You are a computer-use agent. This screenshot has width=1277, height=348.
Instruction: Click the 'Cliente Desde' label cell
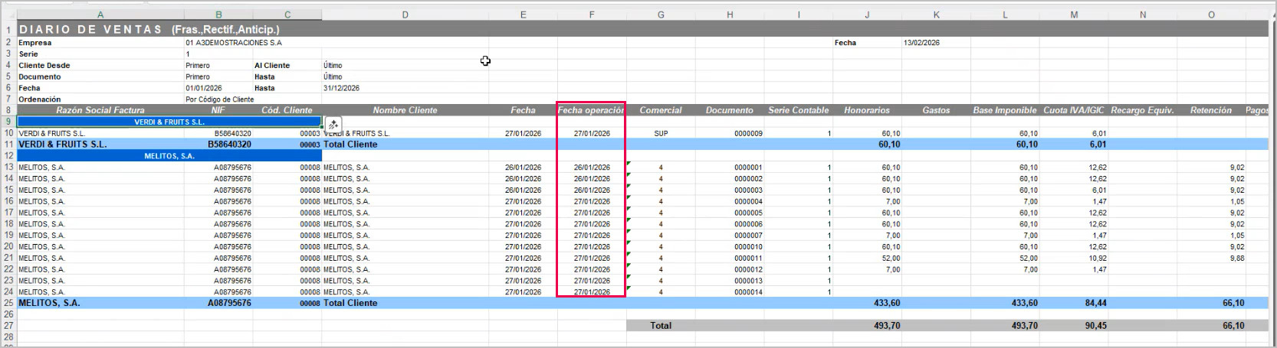100,66
